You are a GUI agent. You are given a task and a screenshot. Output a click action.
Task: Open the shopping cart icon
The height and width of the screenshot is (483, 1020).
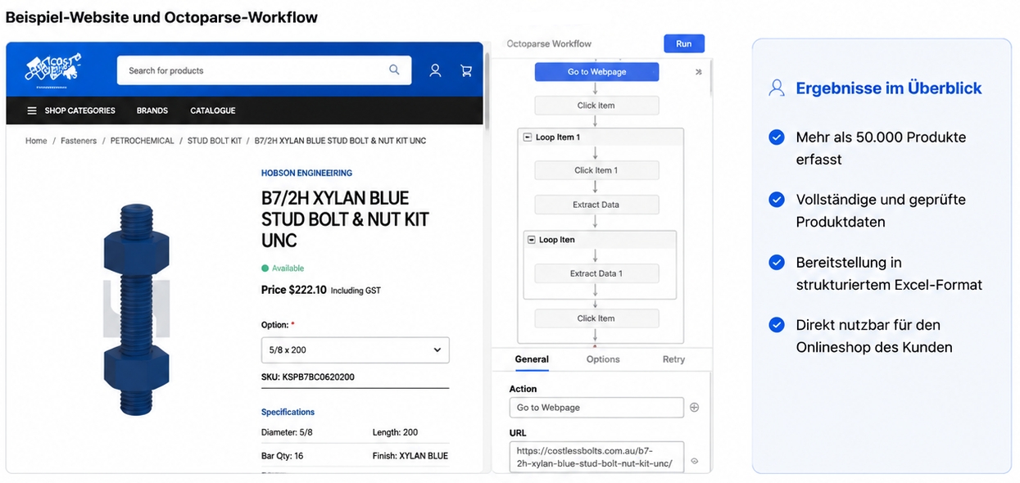(466, 70)
